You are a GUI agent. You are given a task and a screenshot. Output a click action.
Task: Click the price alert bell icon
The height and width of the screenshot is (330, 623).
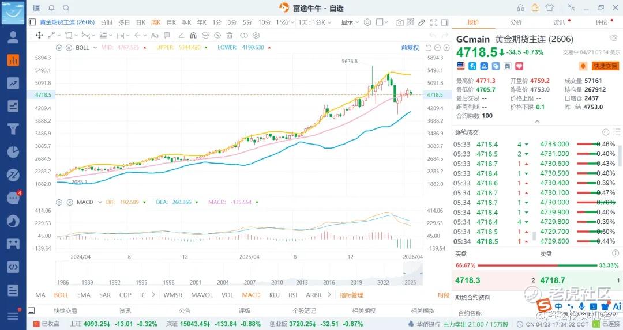point(583,66)
